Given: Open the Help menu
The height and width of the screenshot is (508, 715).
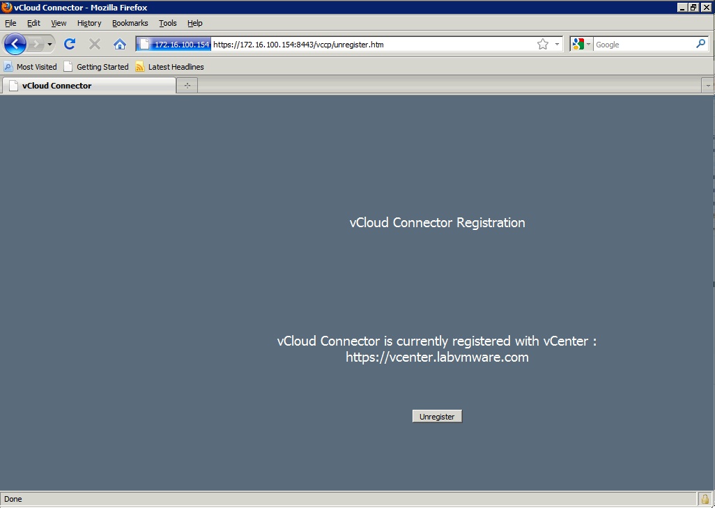Looking at the screenshot, I should tap(194, 23).
